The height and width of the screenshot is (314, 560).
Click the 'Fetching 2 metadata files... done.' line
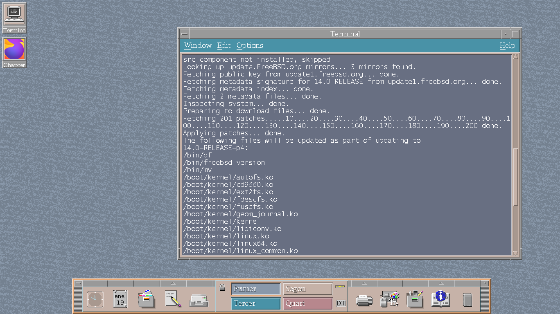(252, 96)
